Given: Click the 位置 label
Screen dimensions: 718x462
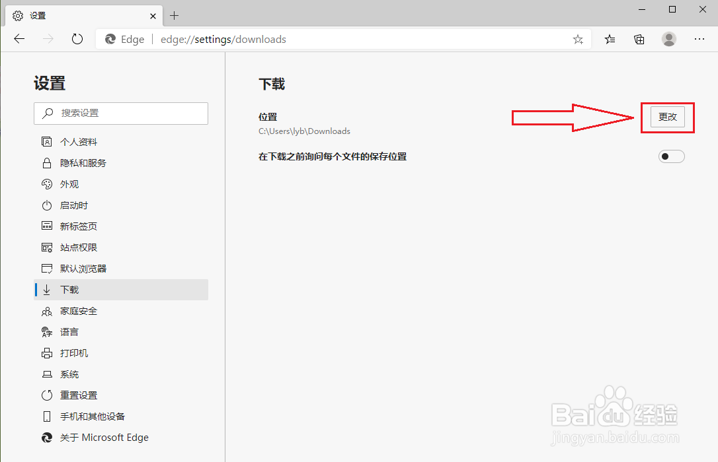Looking at the screenshot, I should click(267, 117).
